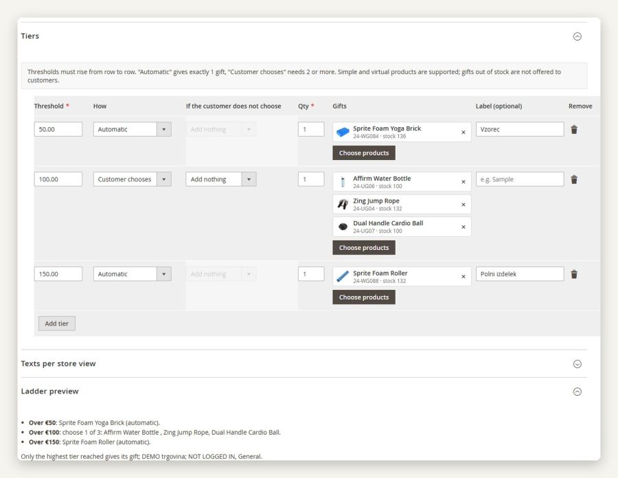The image size is (618, 478).
Task: Choose products for 150.00 tier
Action: point(364,297)
